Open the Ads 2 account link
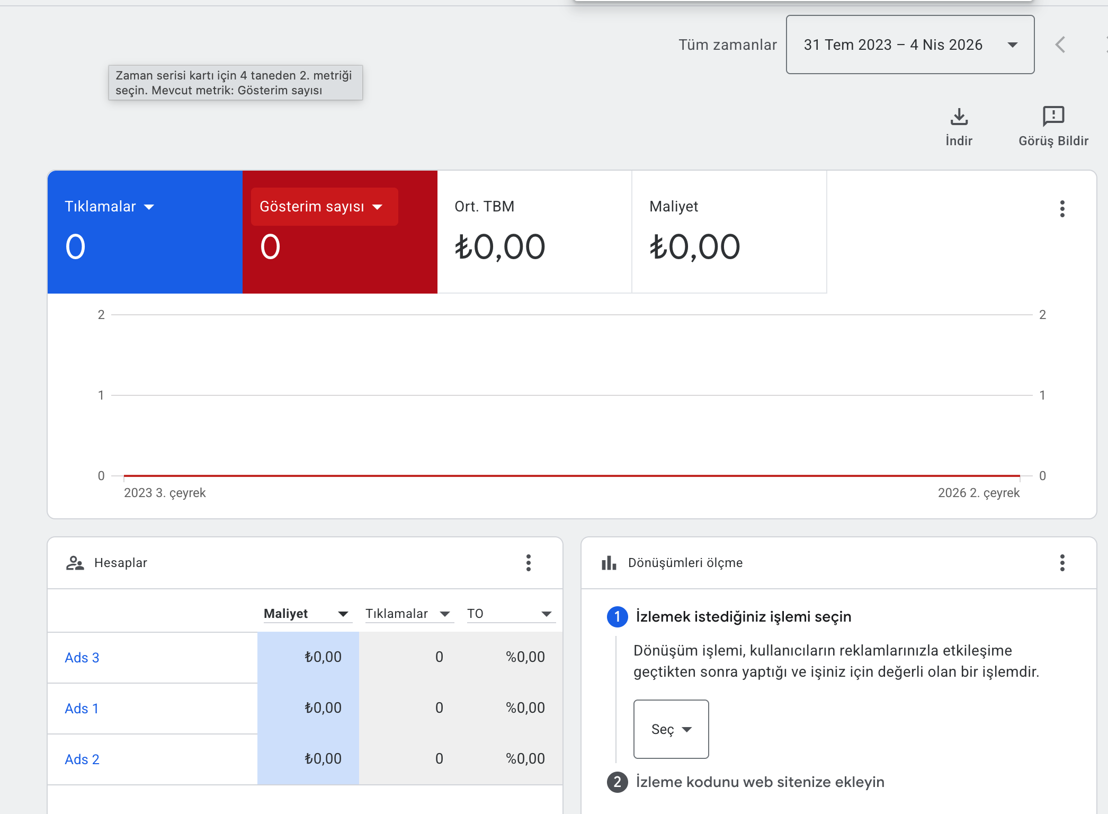 82,759
